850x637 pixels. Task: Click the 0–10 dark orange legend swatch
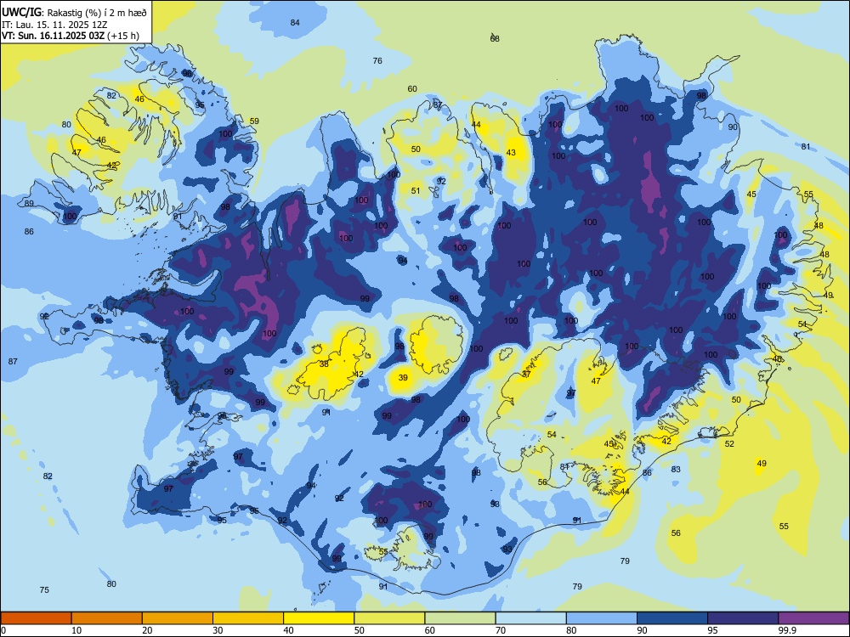[36, 618]
